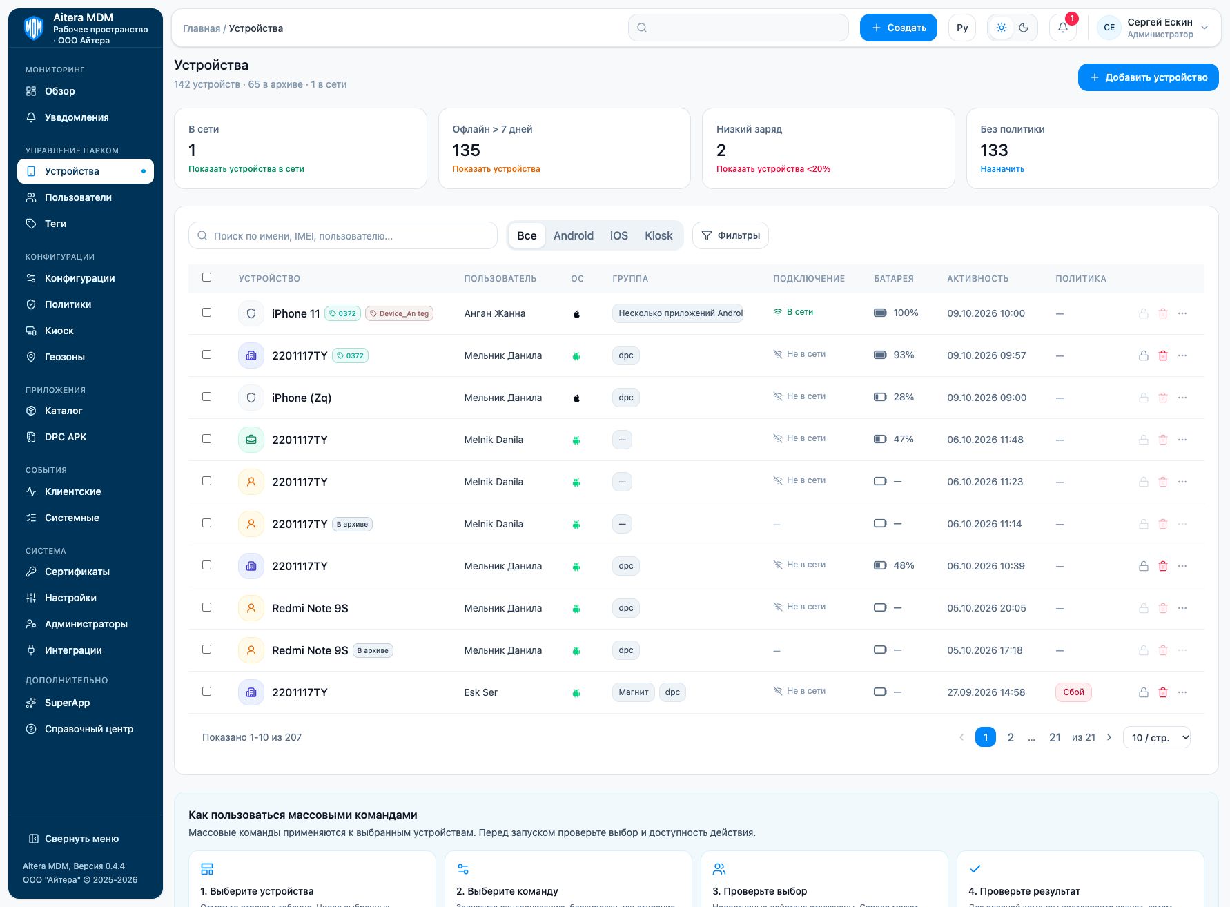Click trash icon in 06.10.2026 10:39 row
Viewport: 1230px width, 907px height.
tap(1163, 566)
